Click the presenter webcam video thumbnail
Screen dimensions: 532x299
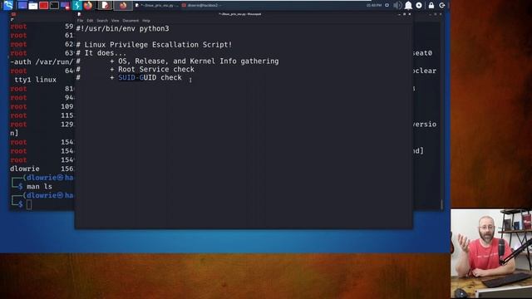click(491, 253)
